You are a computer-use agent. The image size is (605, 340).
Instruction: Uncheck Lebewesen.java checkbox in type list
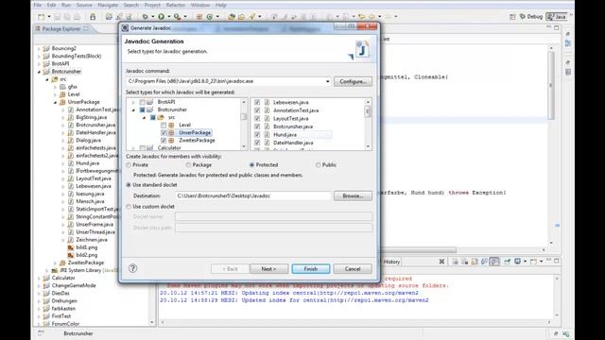[x=257, y=102]
